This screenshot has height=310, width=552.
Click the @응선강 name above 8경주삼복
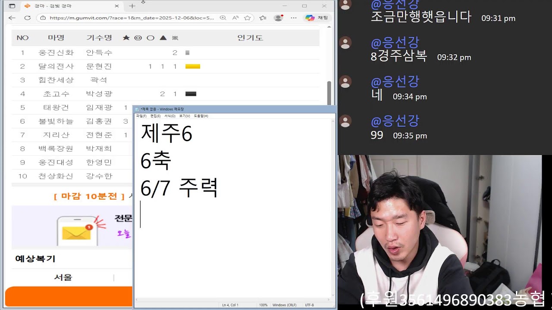[x=395, y=42]
